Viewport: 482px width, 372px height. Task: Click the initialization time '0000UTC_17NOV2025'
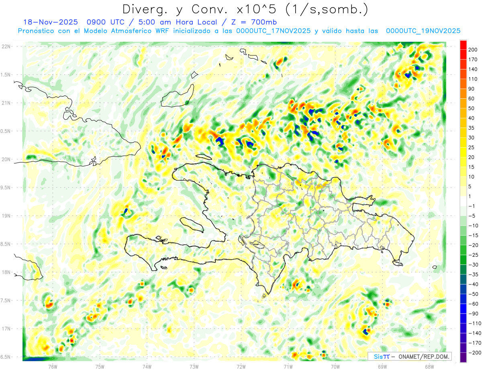274,30
